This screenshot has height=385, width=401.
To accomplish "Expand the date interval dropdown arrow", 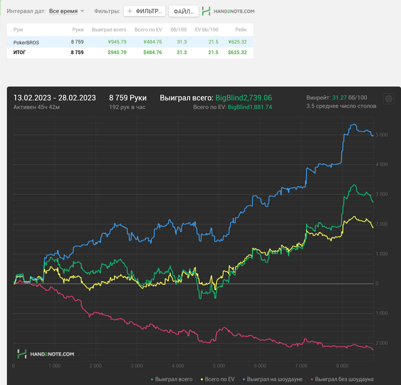I will coord(82,11).
